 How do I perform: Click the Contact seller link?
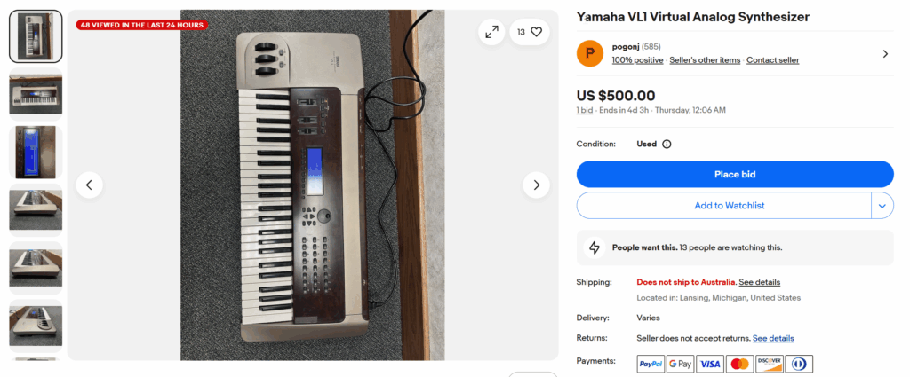coord(772,60)
